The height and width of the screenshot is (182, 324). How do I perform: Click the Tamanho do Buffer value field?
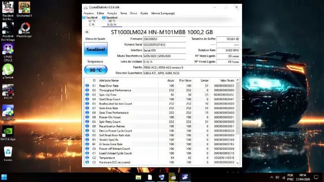(228, 39)
